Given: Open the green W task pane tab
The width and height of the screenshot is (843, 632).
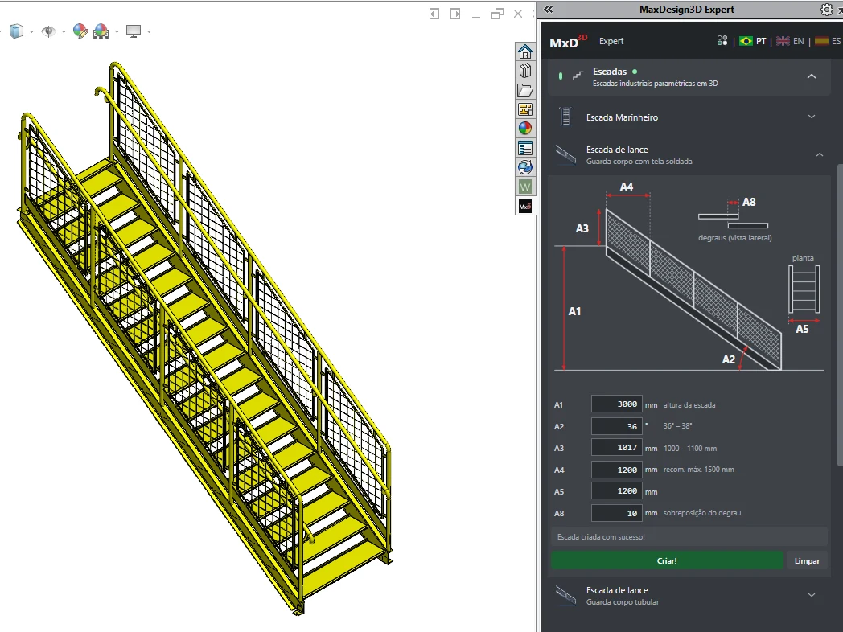Looking at the screenshot, I should 525,187.
